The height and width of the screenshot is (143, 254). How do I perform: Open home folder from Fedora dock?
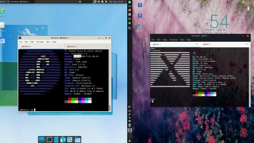(78, 139)
